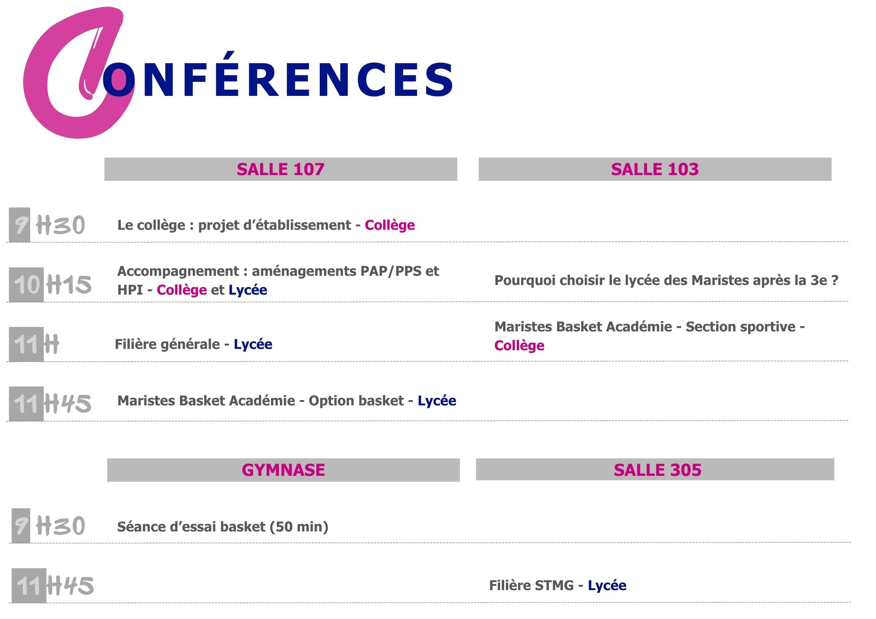The image size is (876, 619).
Task: Click the 11H time badge beside Filière générale
Action: (x=35, y=344)
